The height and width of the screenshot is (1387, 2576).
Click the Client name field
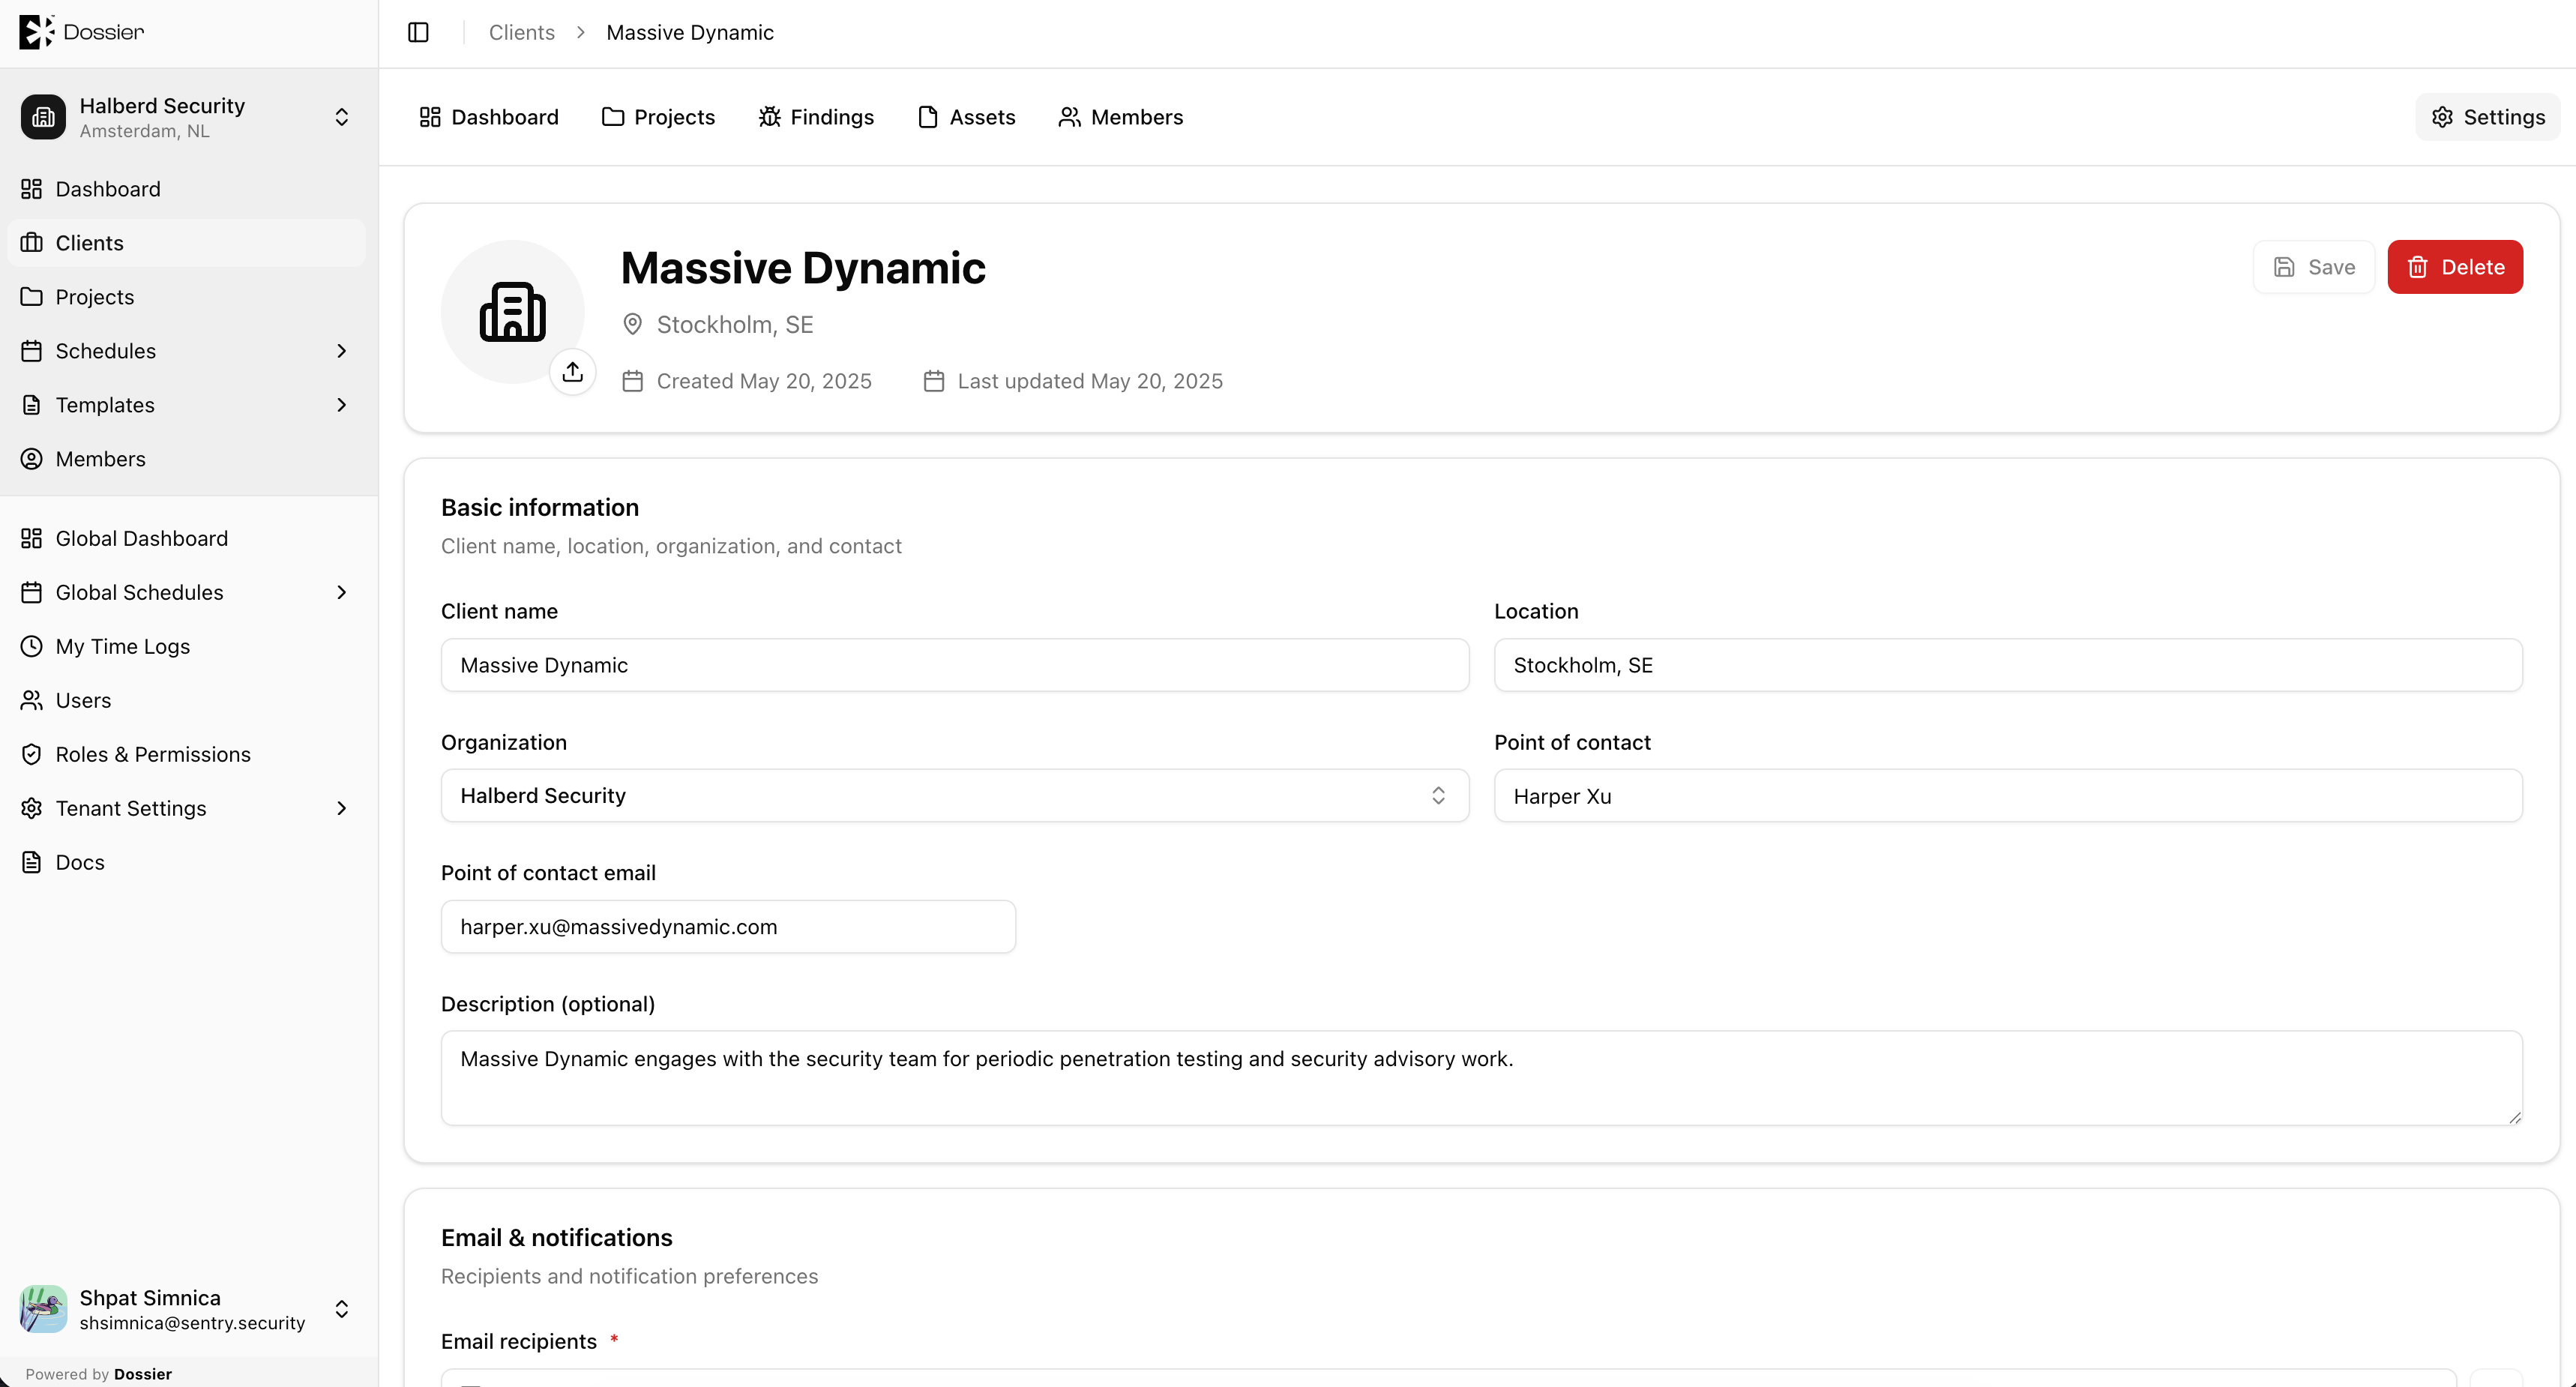[x=955, y=665]
